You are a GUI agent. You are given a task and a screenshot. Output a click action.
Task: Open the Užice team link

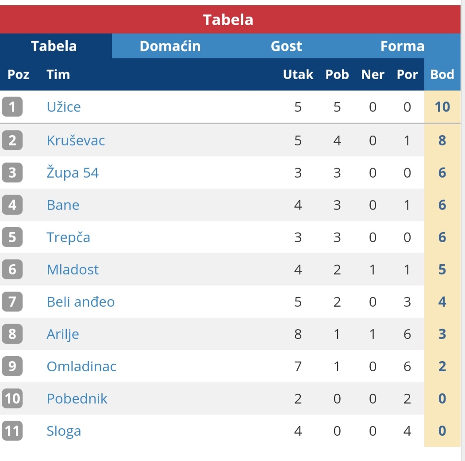point(64,107)
